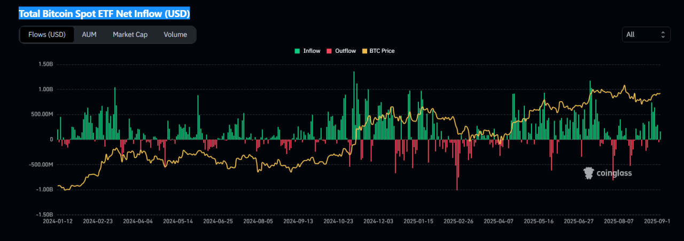Click the coinglass logo icon watermark
This screenshot has height=241, width=684.
(x=589, y=173)
